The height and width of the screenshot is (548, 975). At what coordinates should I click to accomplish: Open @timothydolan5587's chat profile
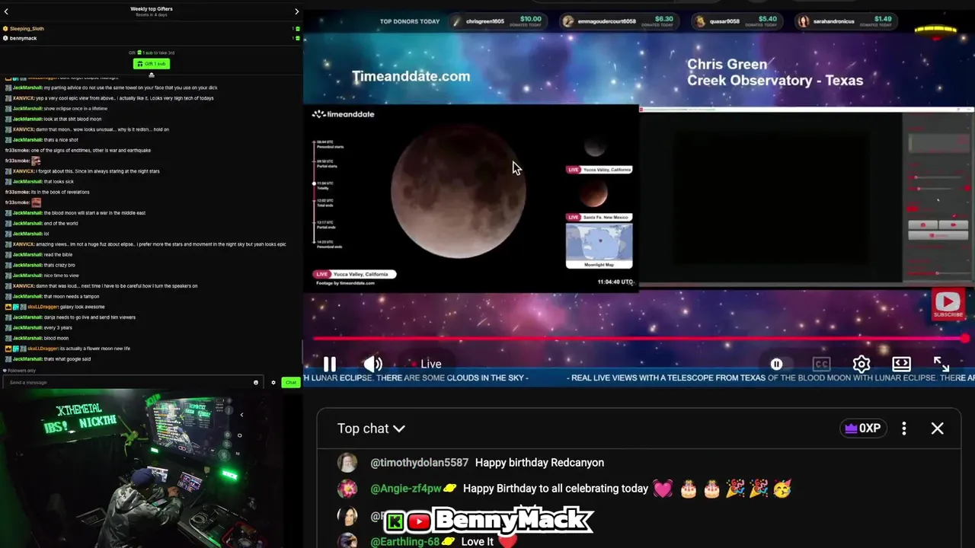click(419, 463)
